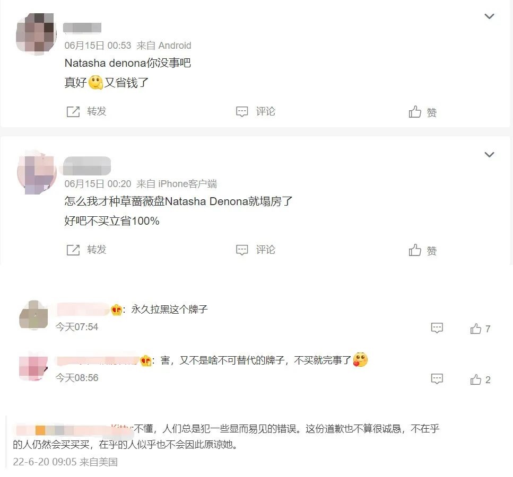Open avatar of 00:20 iPhone poster
513x477 pixels.
tap(37, 172)
